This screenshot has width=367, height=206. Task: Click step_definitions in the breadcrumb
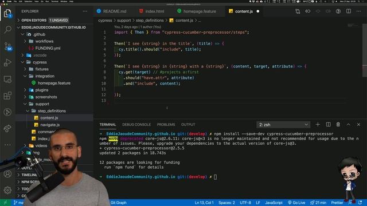150,21
